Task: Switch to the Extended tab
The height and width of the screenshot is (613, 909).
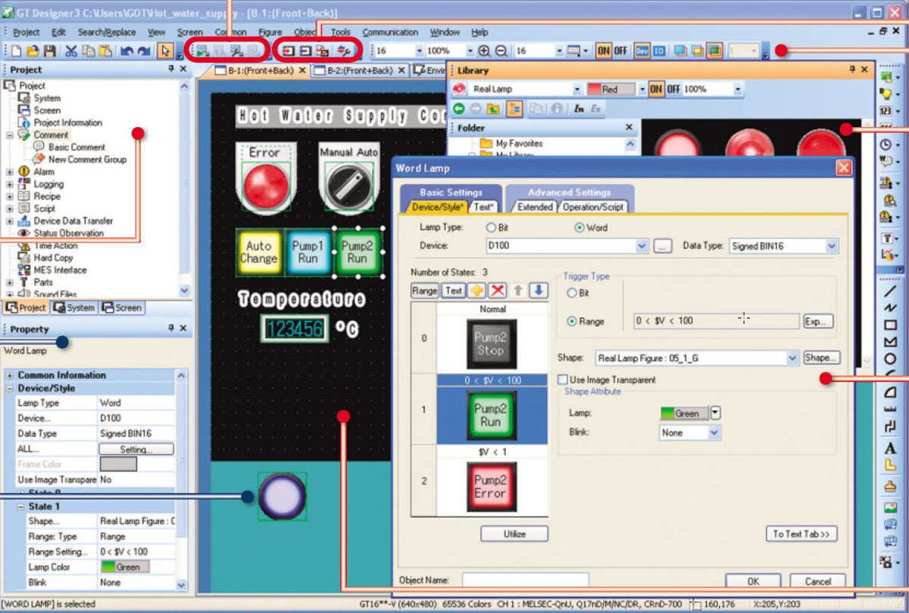Action: 535,207
